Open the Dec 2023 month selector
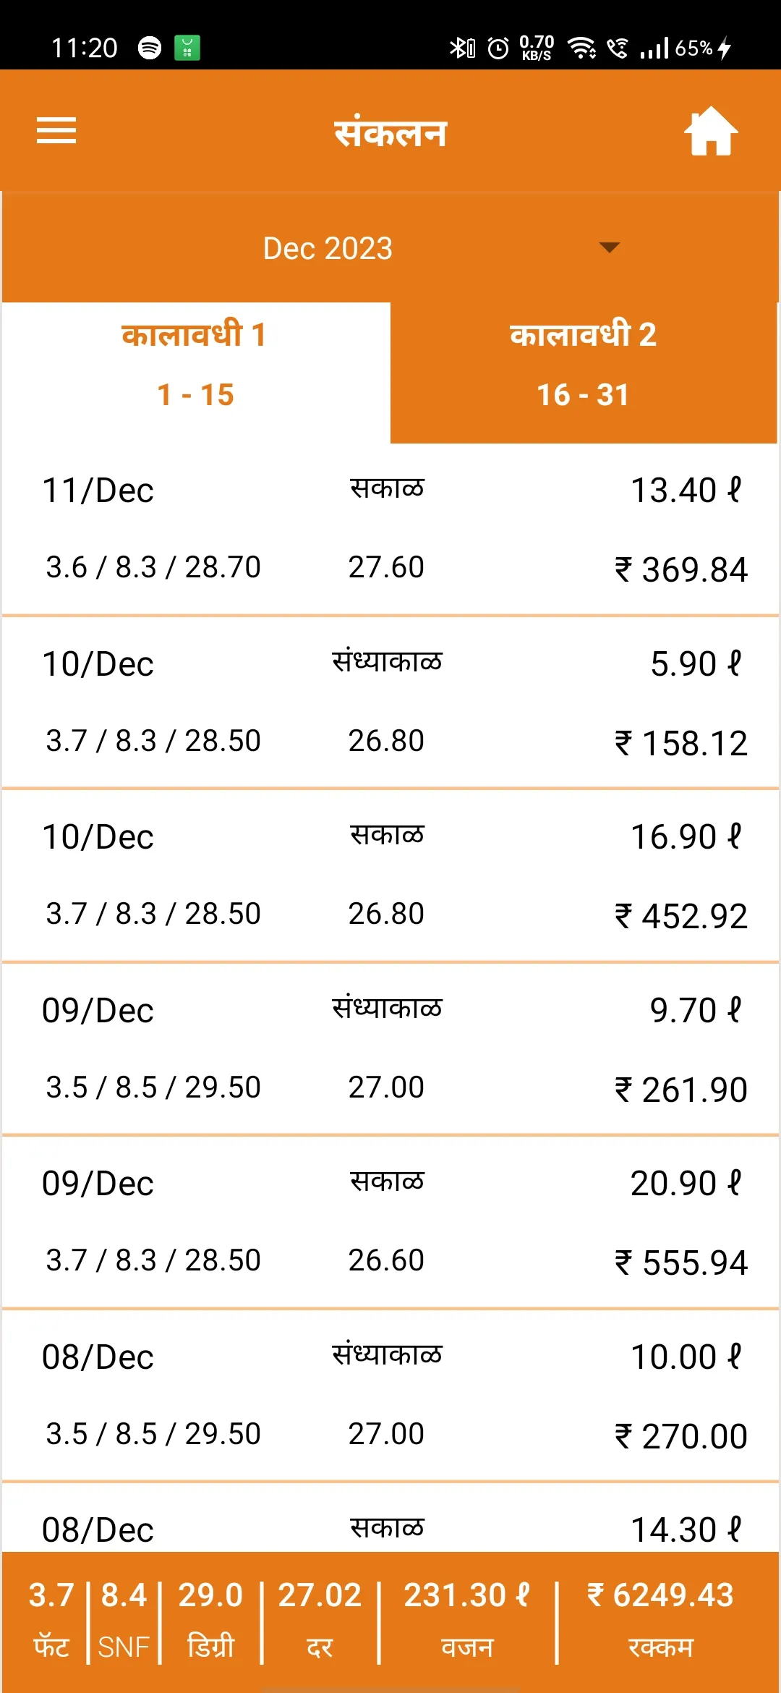Screen dimensions: 781x1693 [x=390, y=248]
